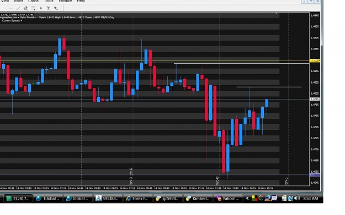Open the Window menu
345x215 pixels.
(65, 1)
